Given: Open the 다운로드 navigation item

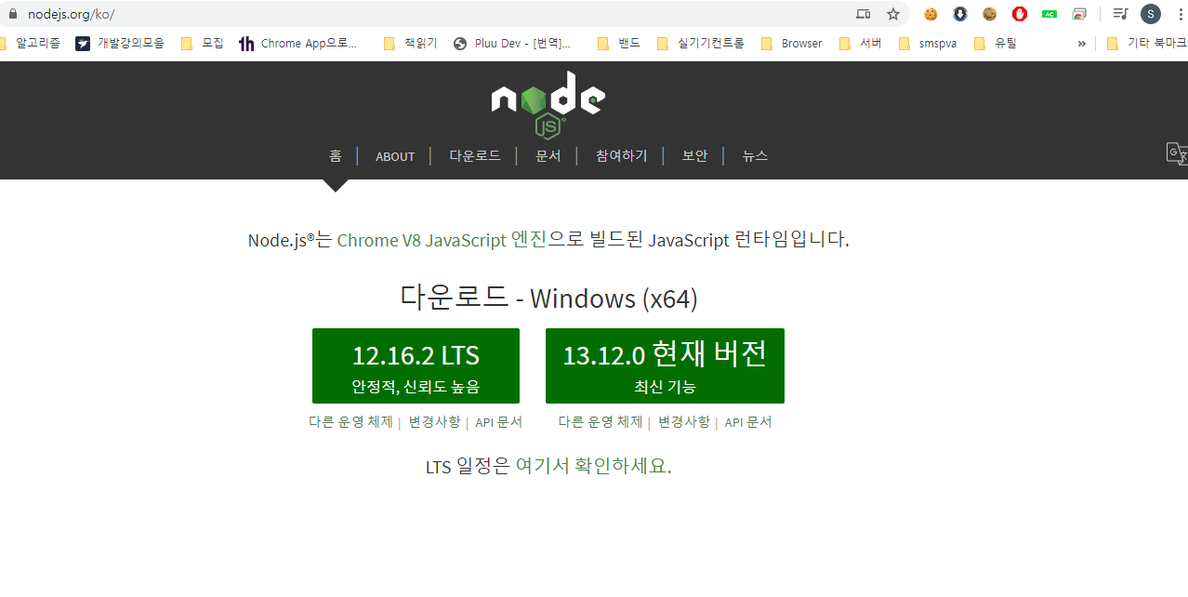Looking at the screenshot, I should 475,155.
